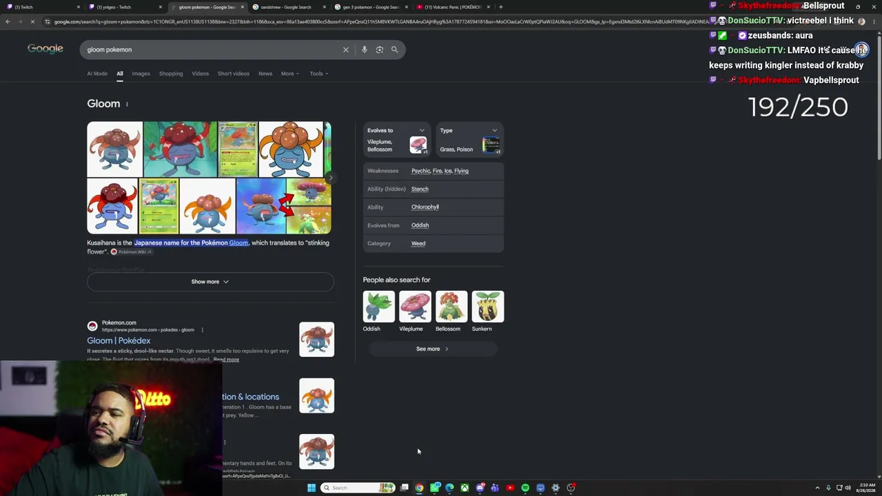882x496 pixels.
Task: Click Read more in Pokédex snippet
Action: coord(226,360)
